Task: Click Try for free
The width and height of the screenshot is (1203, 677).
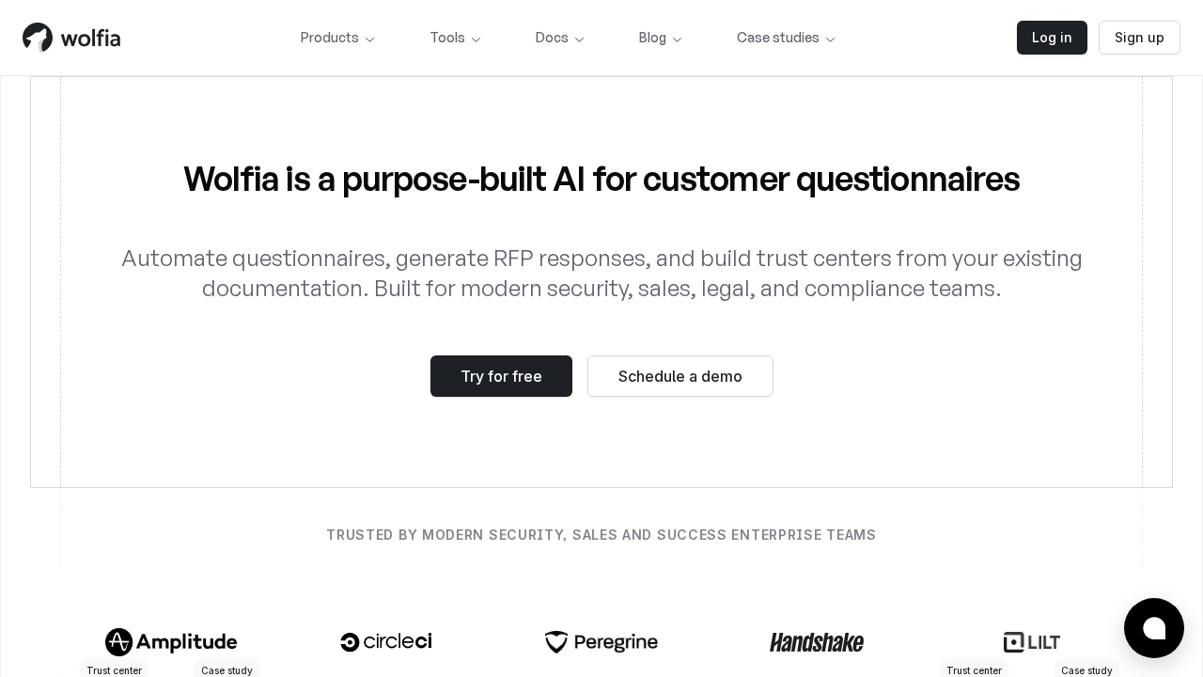Action: (x=501, y=376)
